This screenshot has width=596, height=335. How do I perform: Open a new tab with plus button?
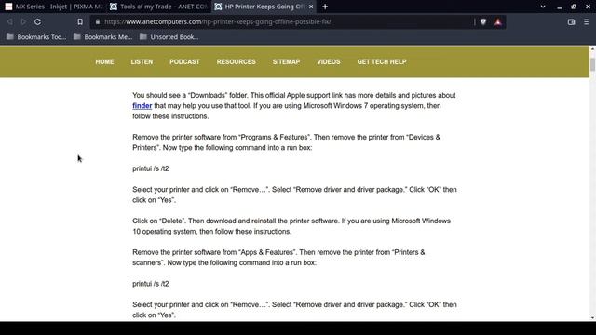(325, 7)
